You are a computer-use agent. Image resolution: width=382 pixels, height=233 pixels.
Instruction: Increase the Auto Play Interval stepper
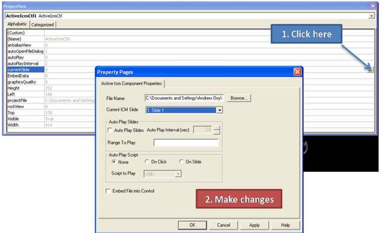tap(216, 128)
